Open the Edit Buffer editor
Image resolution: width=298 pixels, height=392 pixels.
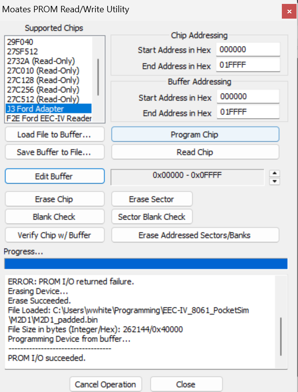54,176
